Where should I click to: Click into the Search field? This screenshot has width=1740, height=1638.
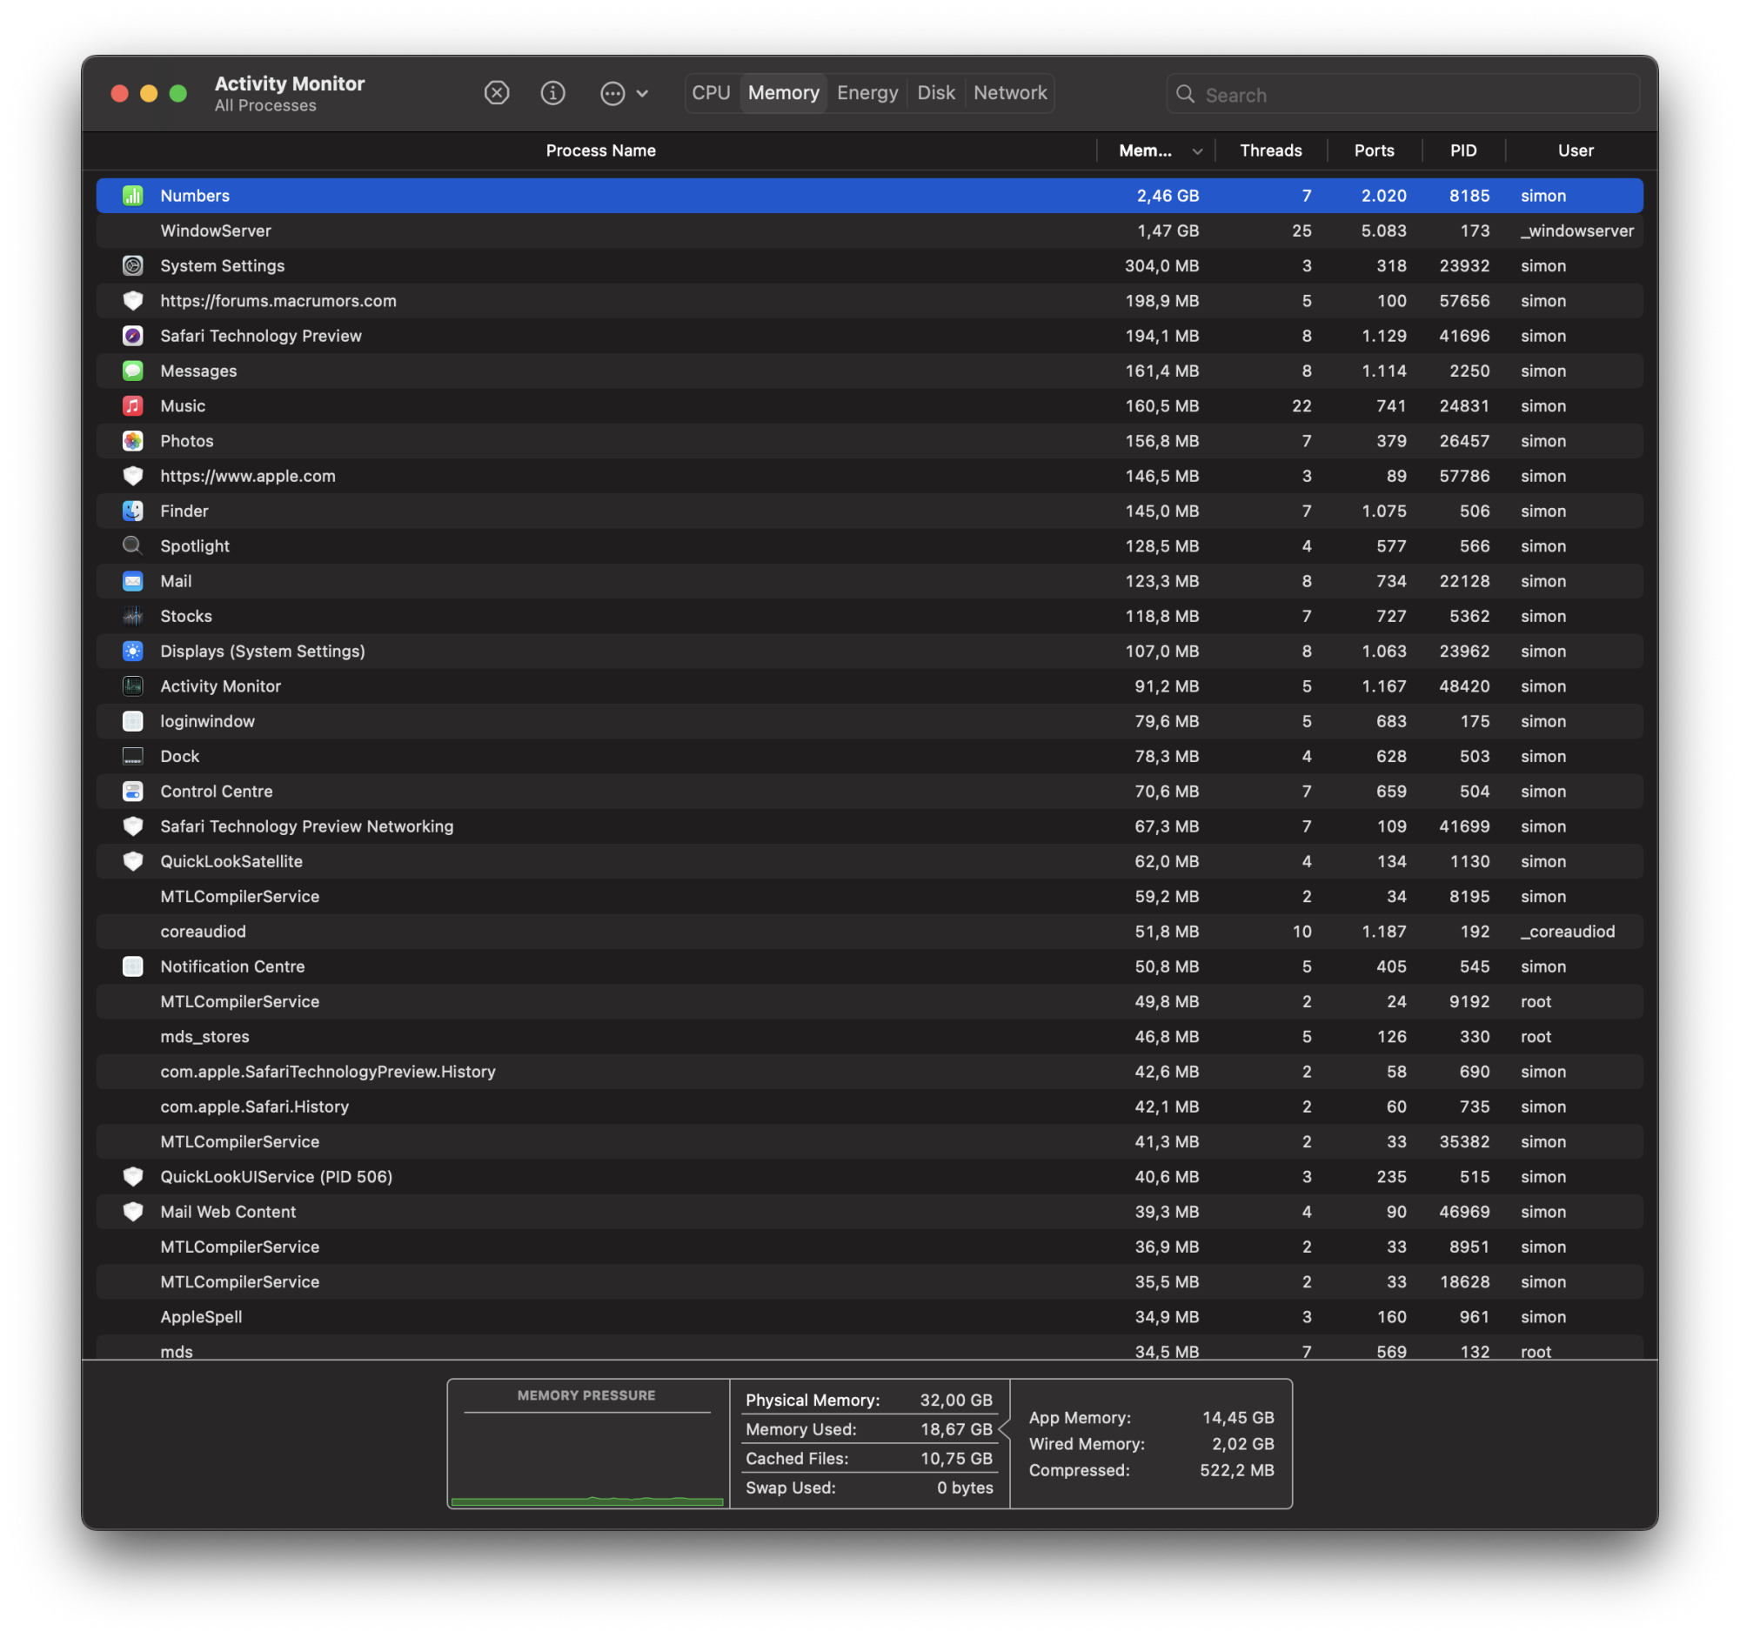click(x=1403, y=94)
